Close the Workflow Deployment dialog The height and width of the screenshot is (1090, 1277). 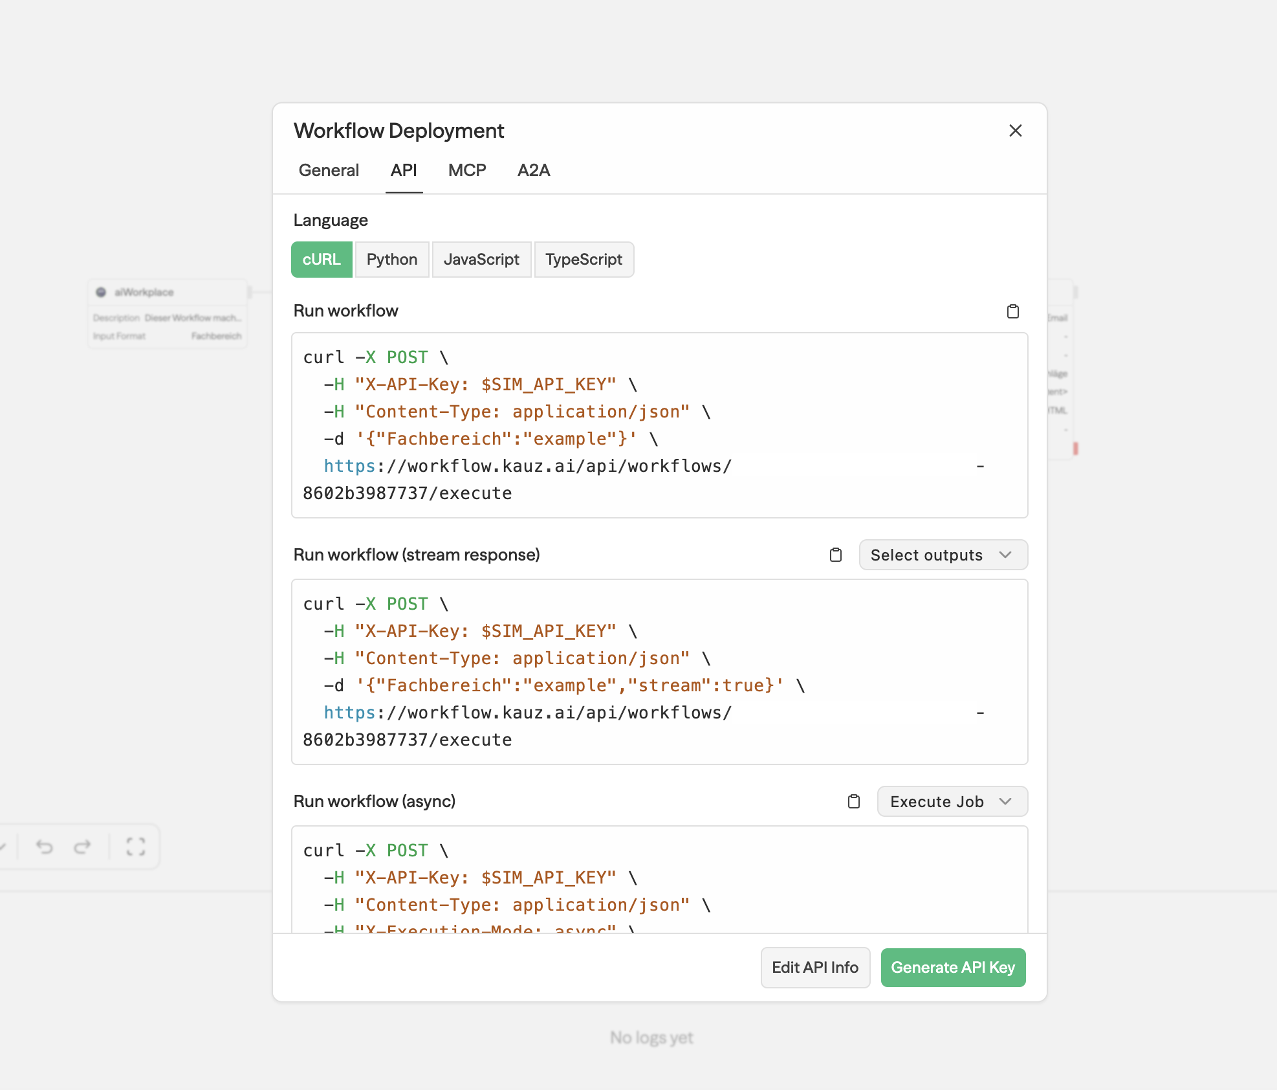[1015, 131]
